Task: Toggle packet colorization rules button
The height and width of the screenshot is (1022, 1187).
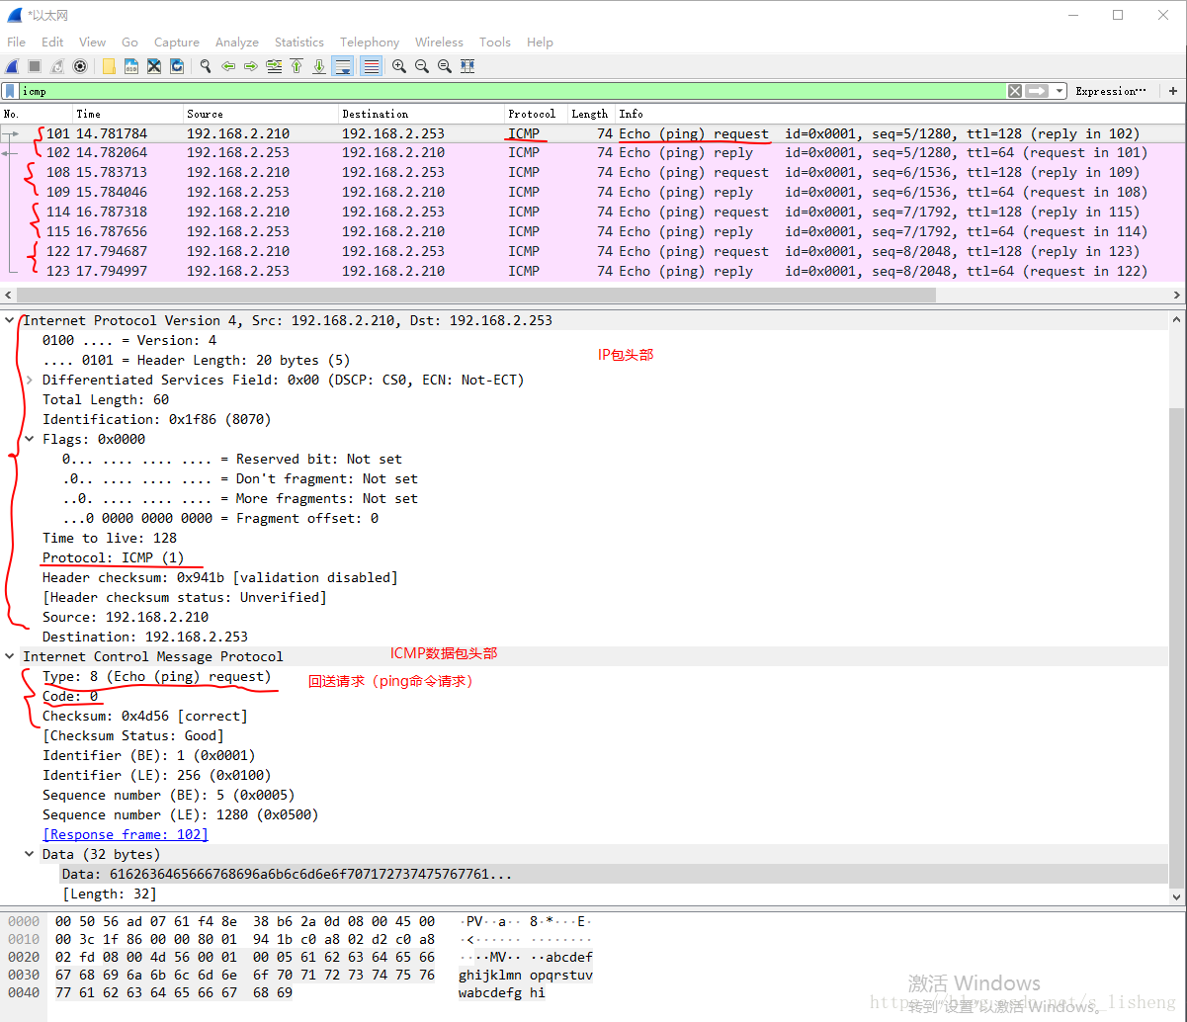Action: click(372, 66)
